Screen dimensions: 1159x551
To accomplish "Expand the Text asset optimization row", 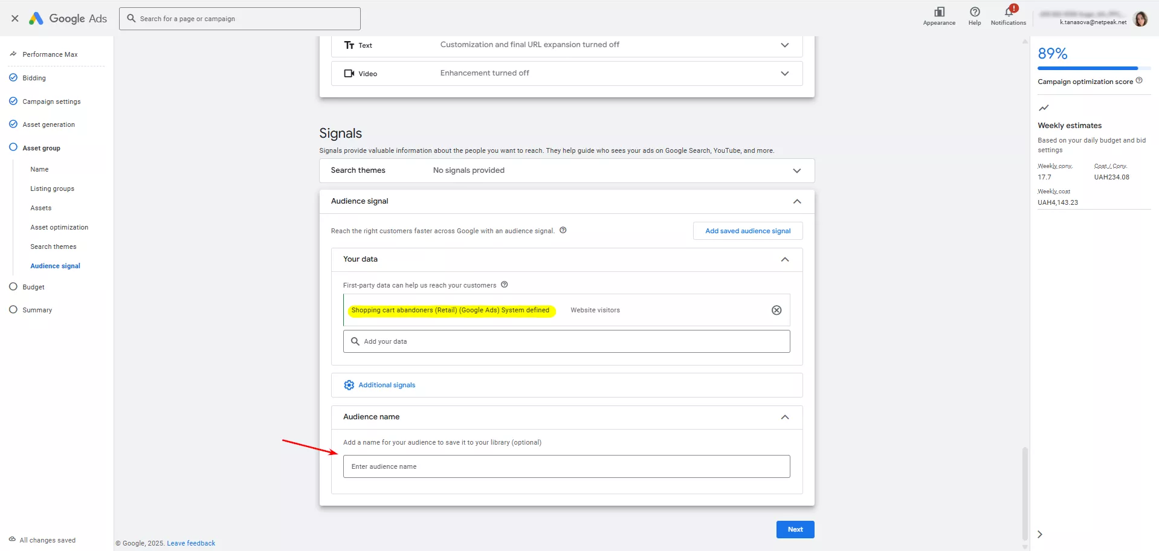I will click(784, 45).
